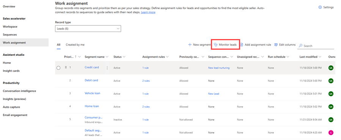Click the search magnifier icon
Image resolution: width=341 pixels, height=140 pixels.
tap(301, 46)
